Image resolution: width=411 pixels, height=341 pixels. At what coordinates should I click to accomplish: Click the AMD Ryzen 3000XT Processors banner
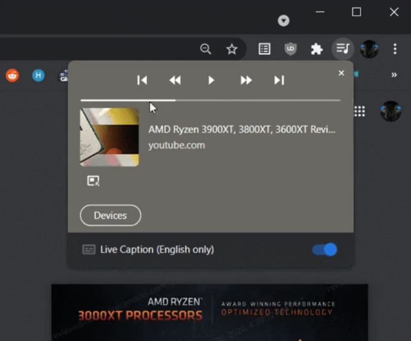[209, 312]
